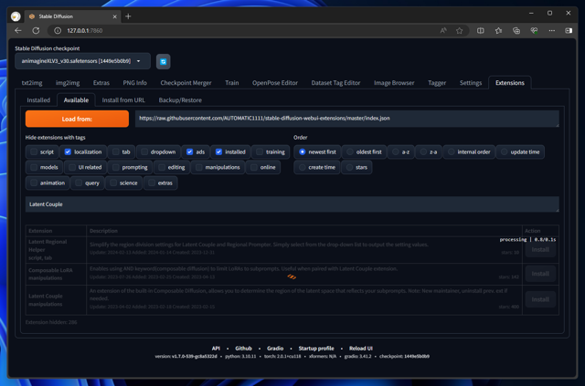The height and width of the screenshot is (386, 585).
Task: Open the browser essentials heart icon
Action: 534,30
